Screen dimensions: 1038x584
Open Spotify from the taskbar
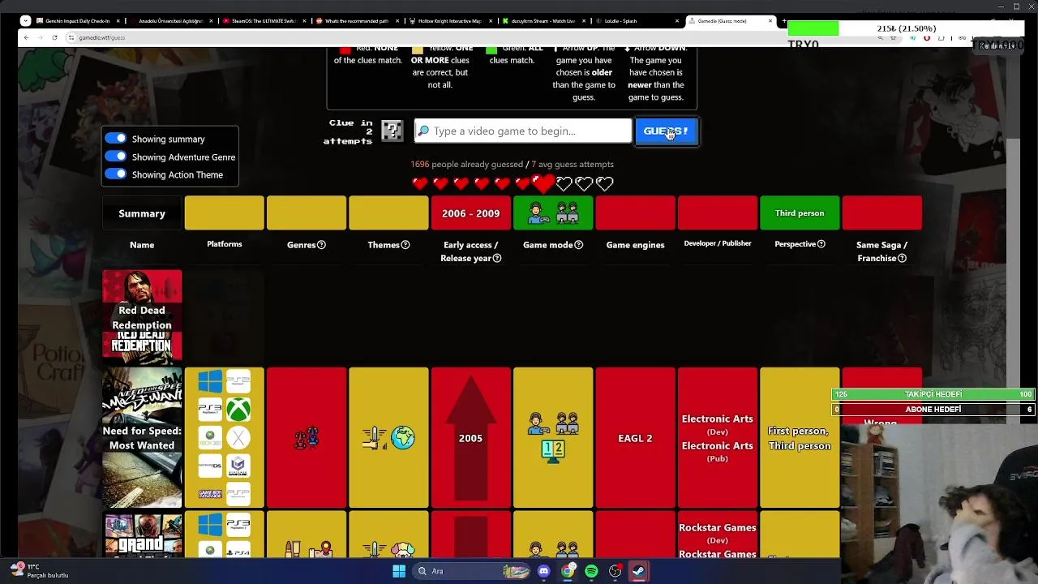[591, 571]
